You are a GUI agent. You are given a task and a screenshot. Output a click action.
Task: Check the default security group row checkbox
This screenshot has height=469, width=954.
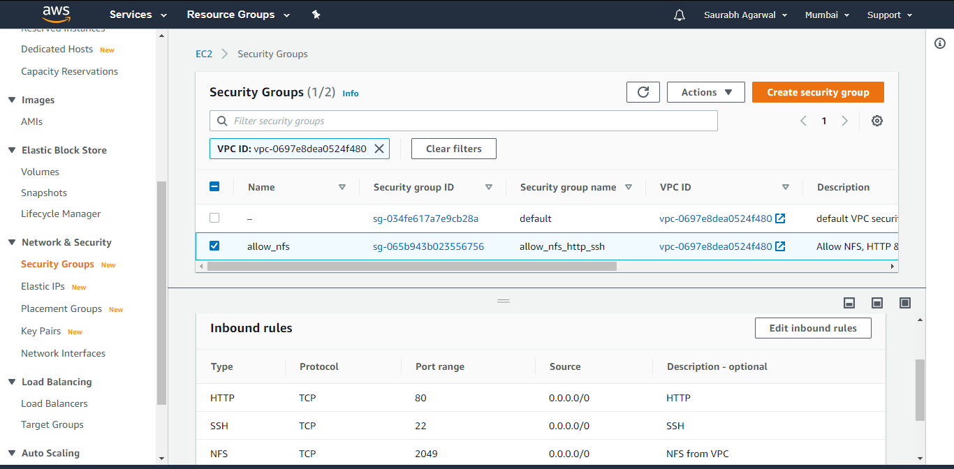tap(214, 218)
